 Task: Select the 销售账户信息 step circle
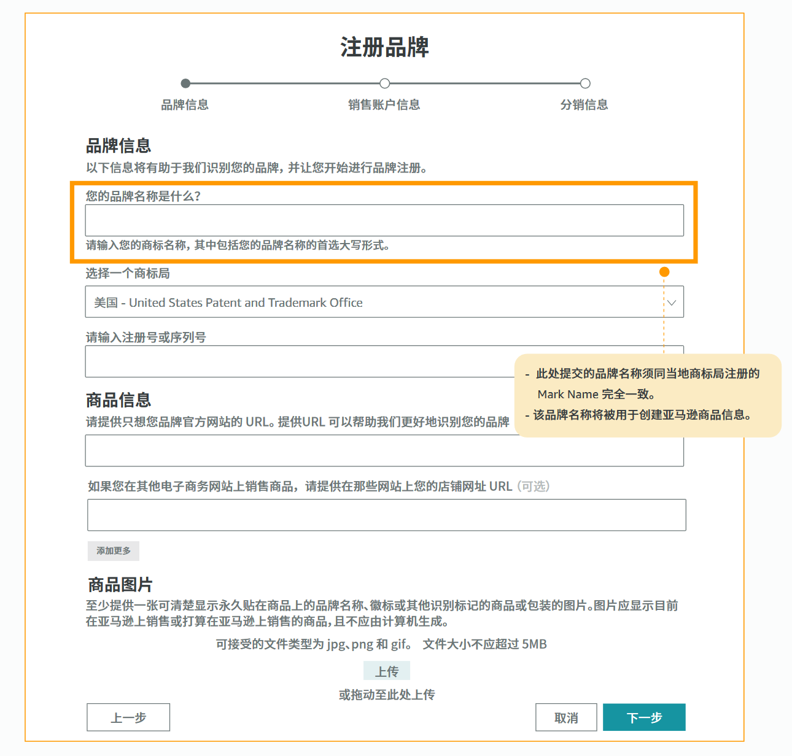(x=385, y=83)
